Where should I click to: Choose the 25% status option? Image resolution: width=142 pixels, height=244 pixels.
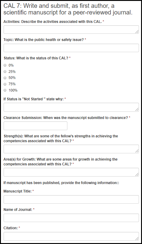[x=5, y=72]
